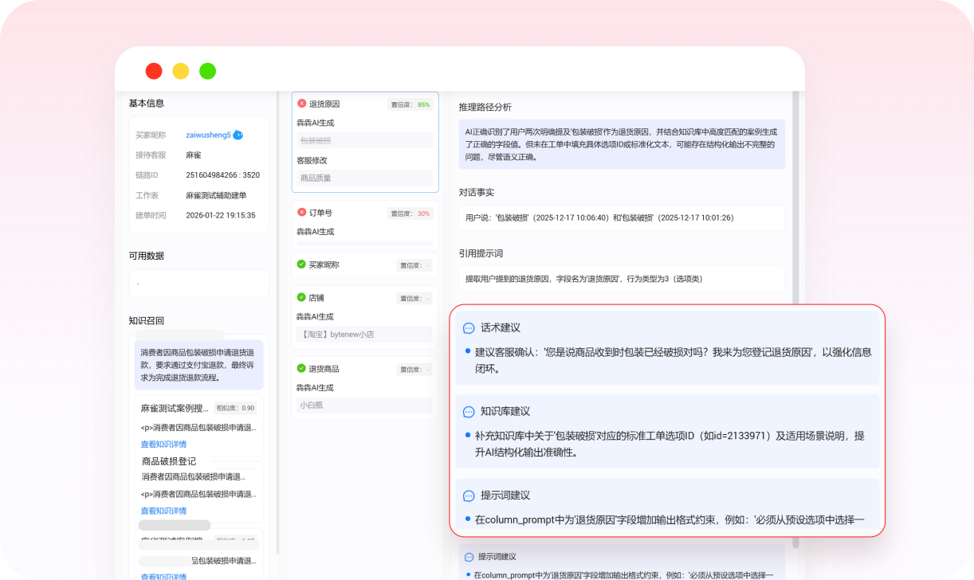
Task: Select the 退货原因 field card title
Action: pos(324,104)
